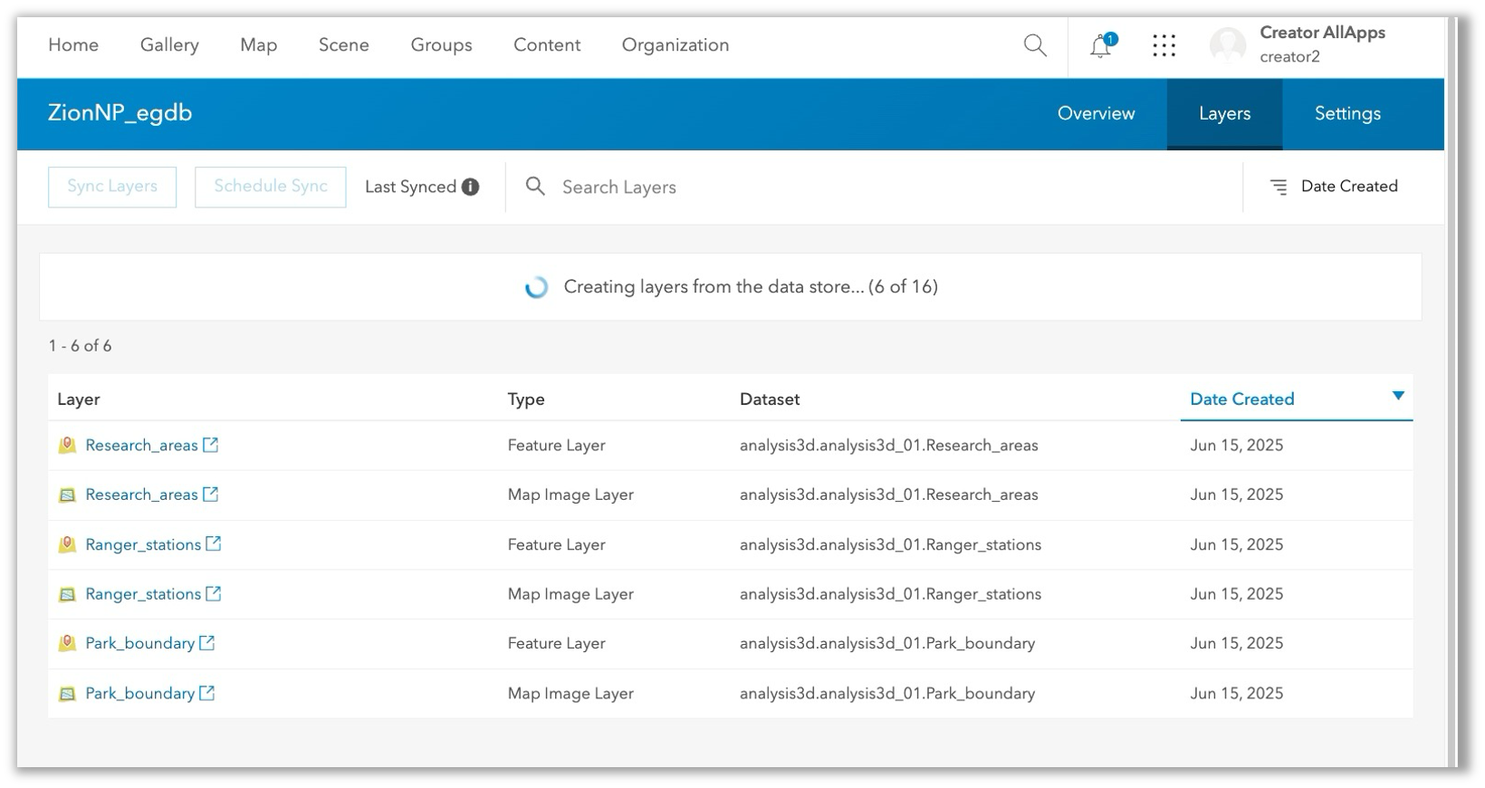Open the Park_boundary Feature Layer link
This screenshot has width=1485, height=788.
[x=140, y=643]
